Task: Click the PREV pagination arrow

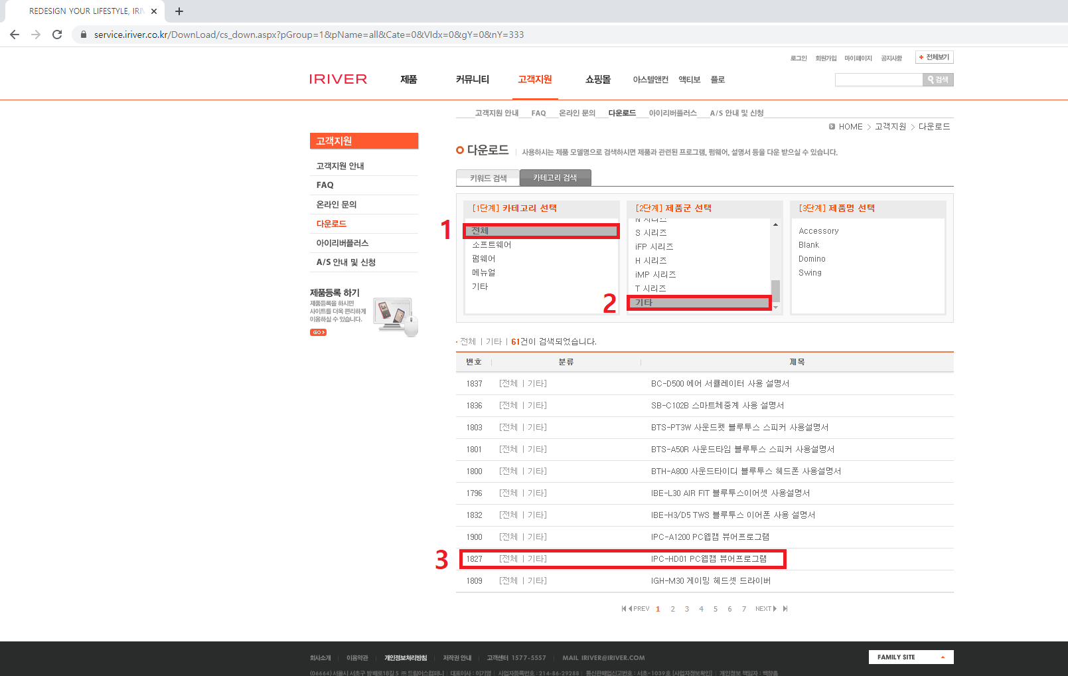Action: pos(639,609)
